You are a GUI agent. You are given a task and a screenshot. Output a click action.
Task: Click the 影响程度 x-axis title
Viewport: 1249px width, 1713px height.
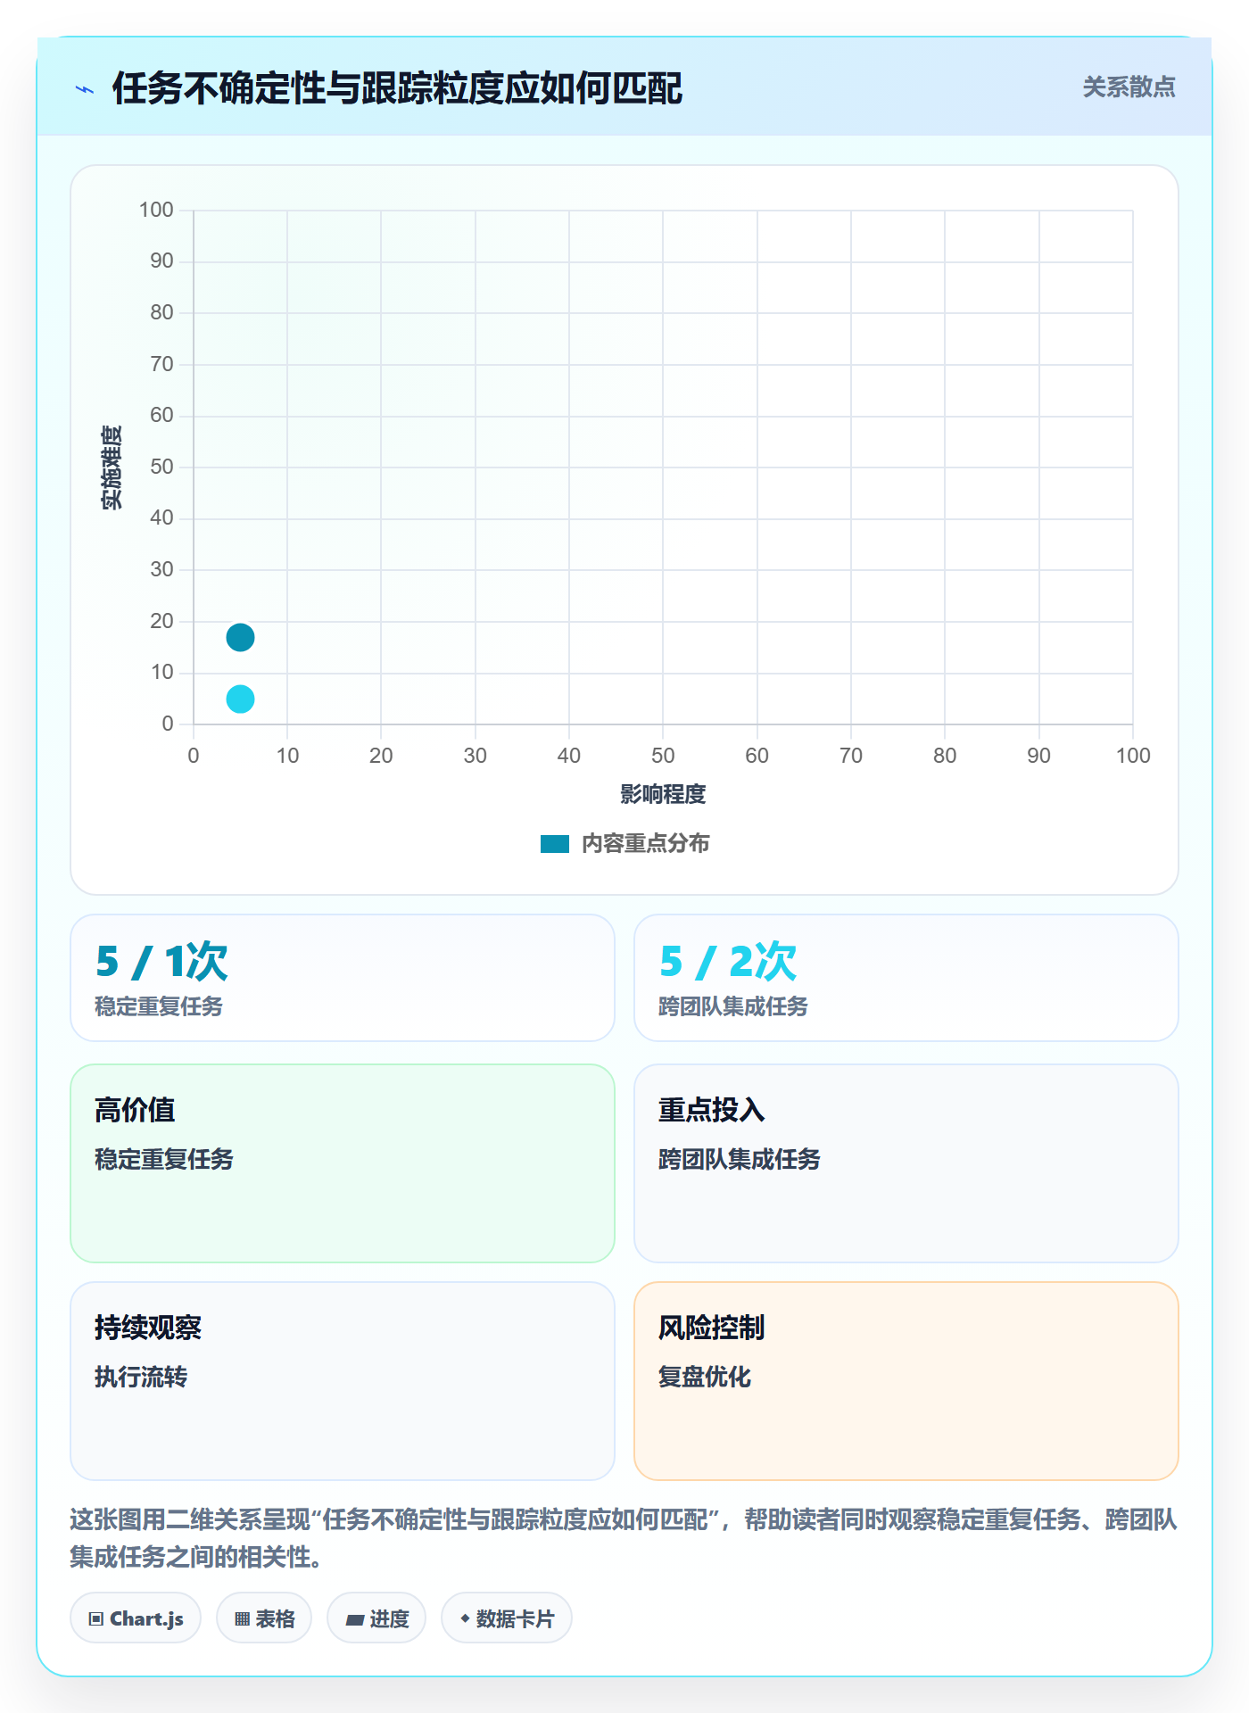click(x=663, y=794)
